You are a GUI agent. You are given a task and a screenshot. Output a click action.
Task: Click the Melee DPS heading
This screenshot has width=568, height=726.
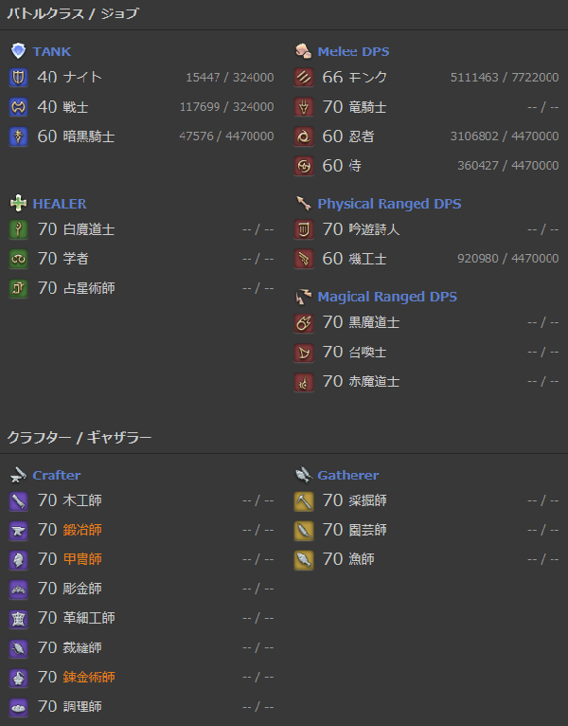click(x=353, y=51)
